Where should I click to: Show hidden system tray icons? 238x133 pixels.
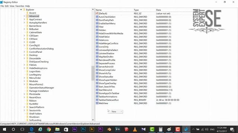[x=193, y=129]
